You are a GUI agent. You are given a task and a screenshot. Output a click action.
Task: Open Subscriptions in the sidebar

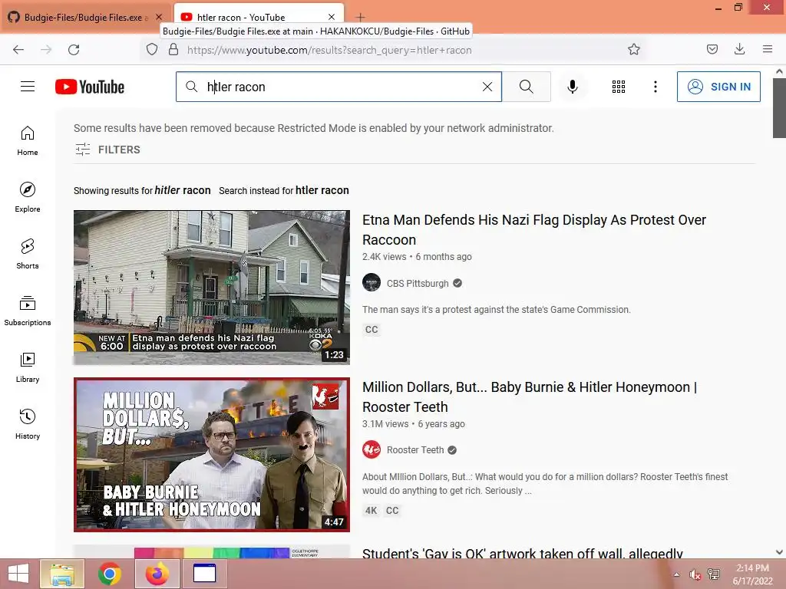pos(28,311)
